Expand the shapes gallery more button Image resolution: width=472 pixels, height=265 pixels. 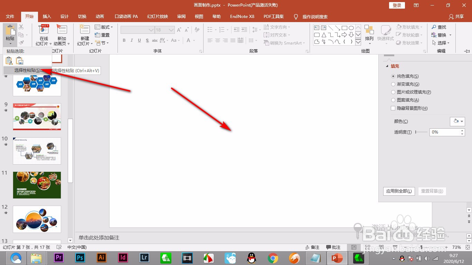coord(358,42)
